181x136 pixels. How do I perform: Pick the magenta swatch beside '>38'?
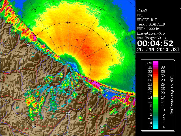(x=156, y=63)
